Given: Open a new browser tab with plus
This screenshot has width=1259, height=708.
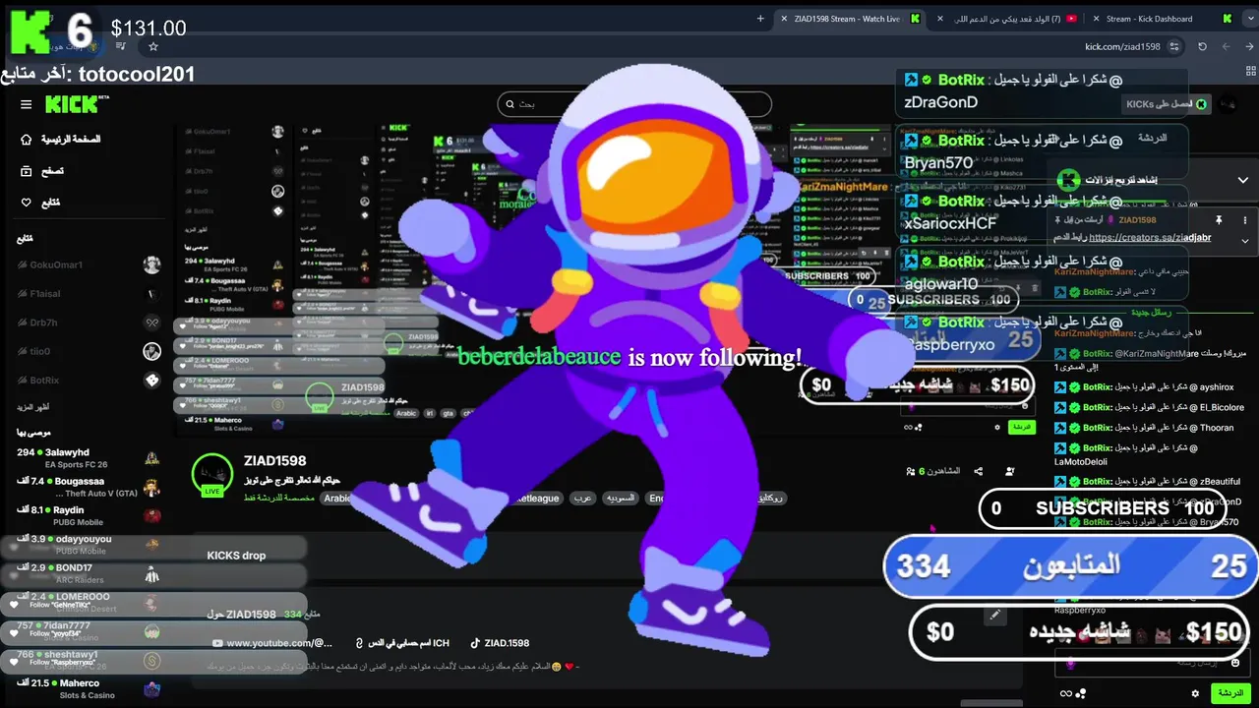Looking at the screenshot, I should [760, 19].
